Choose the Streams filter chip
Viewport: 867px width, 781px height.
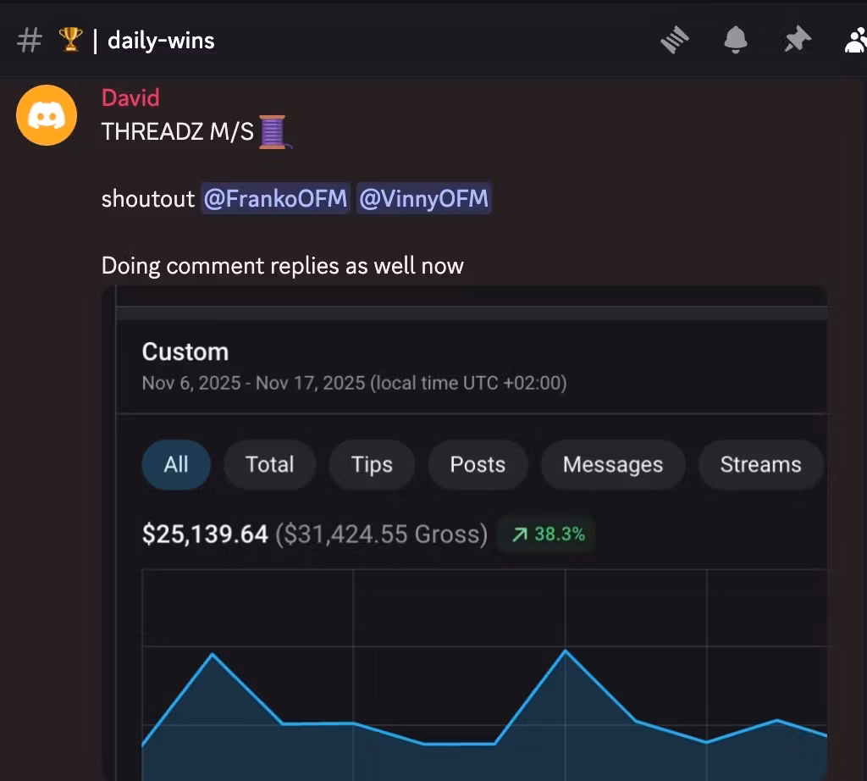click(760, 464)
